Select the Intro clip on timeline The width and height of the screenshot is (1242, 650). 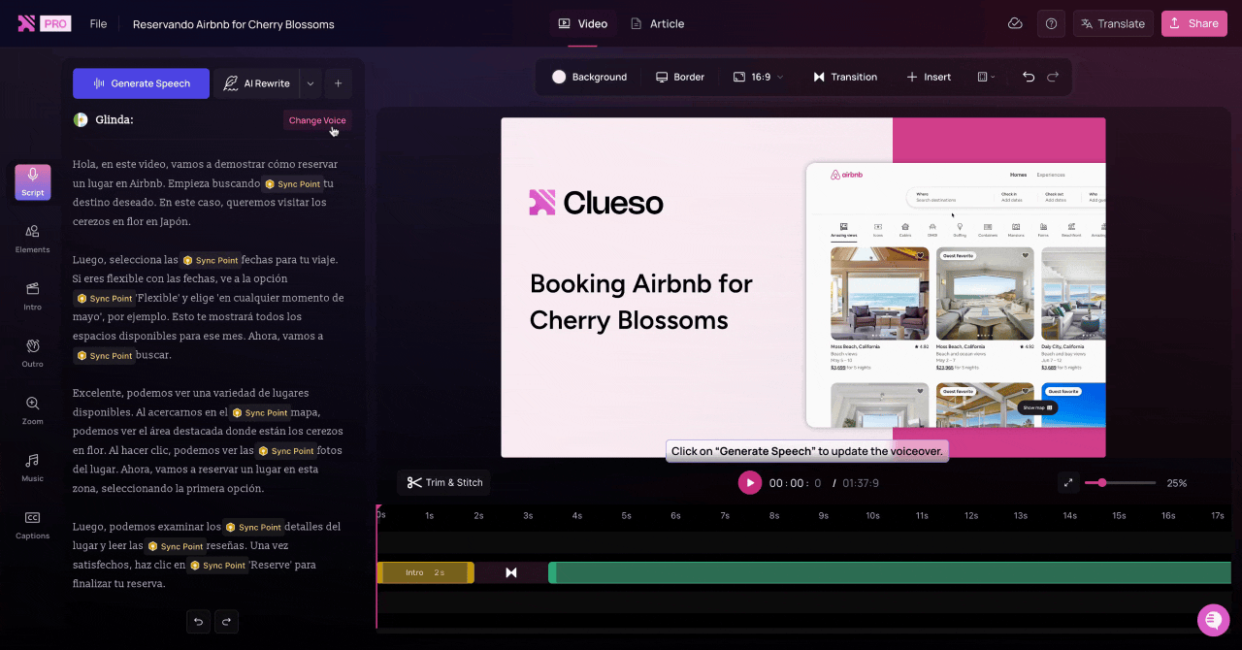425,572
